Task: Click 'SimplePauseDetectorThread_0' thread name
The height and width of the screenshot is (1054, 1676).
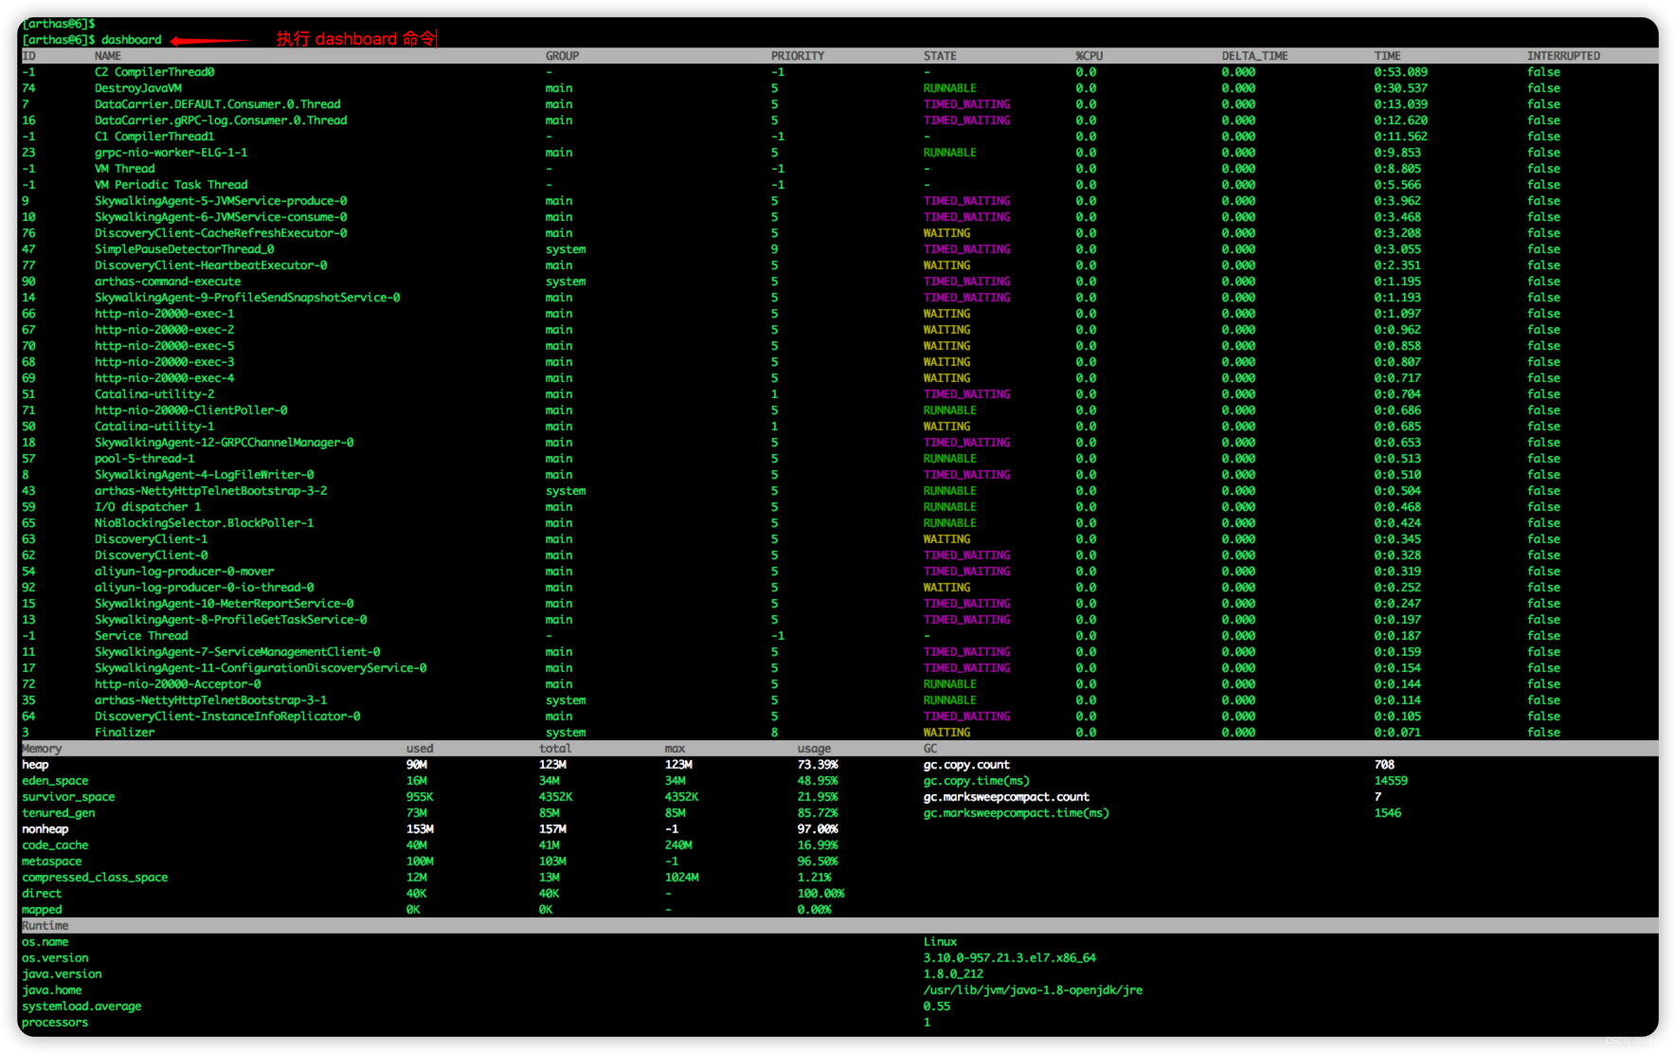Action: 185,249
